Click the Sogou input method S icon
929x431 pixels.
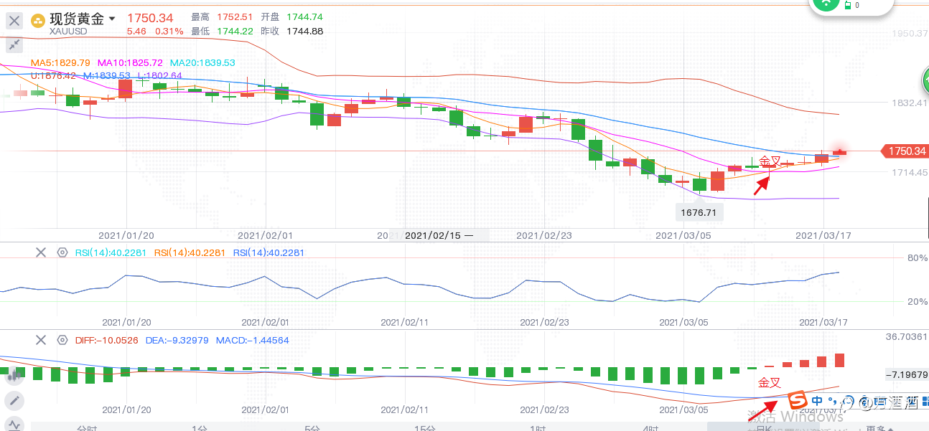pos(797,400)
